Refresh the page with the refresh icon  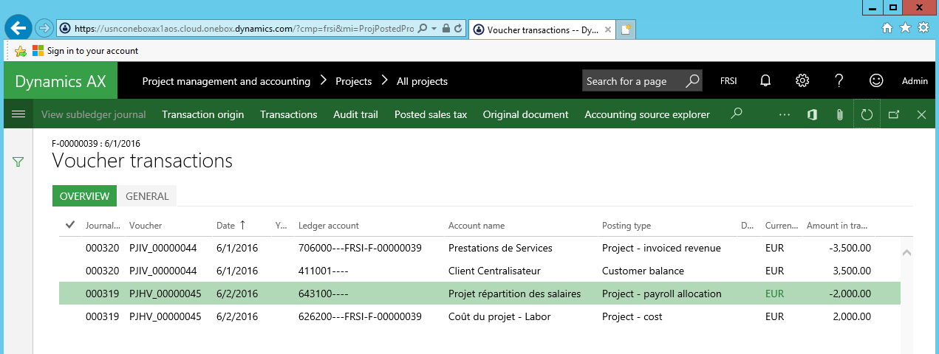click(867, 114)
